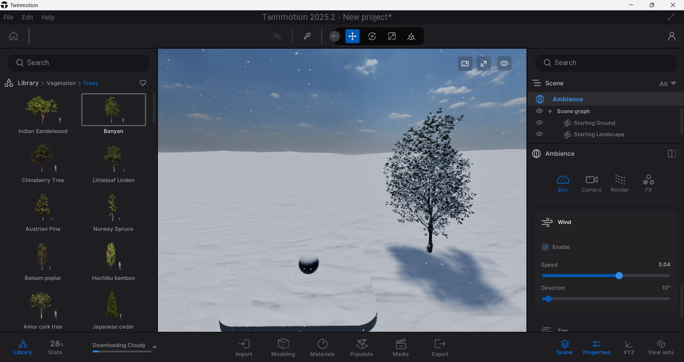Open the File menu
Image resolution: width=684 pixels, height=362 pixels.
9,17
